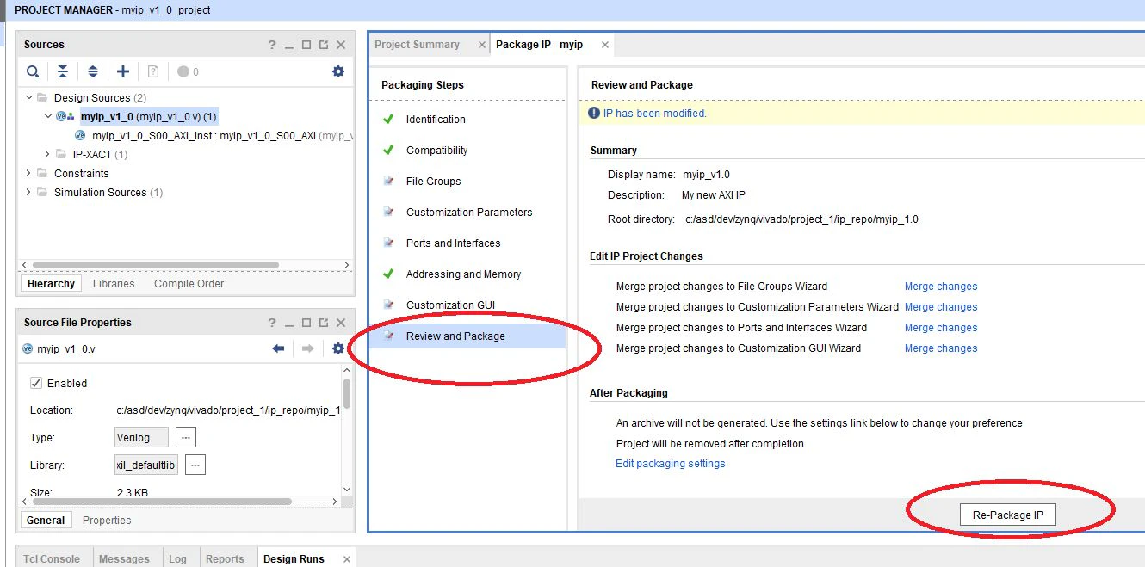Go to the Compatibility packaging step
Image resolution: width=1145 pixels, height=567 pixels.
pos(437,151)
